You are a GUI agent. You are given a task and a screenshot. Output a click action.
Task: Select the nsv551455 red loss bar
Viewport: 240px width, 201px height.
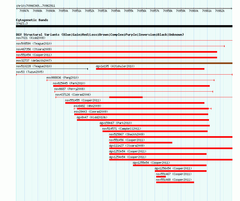[x=135, y=103]
